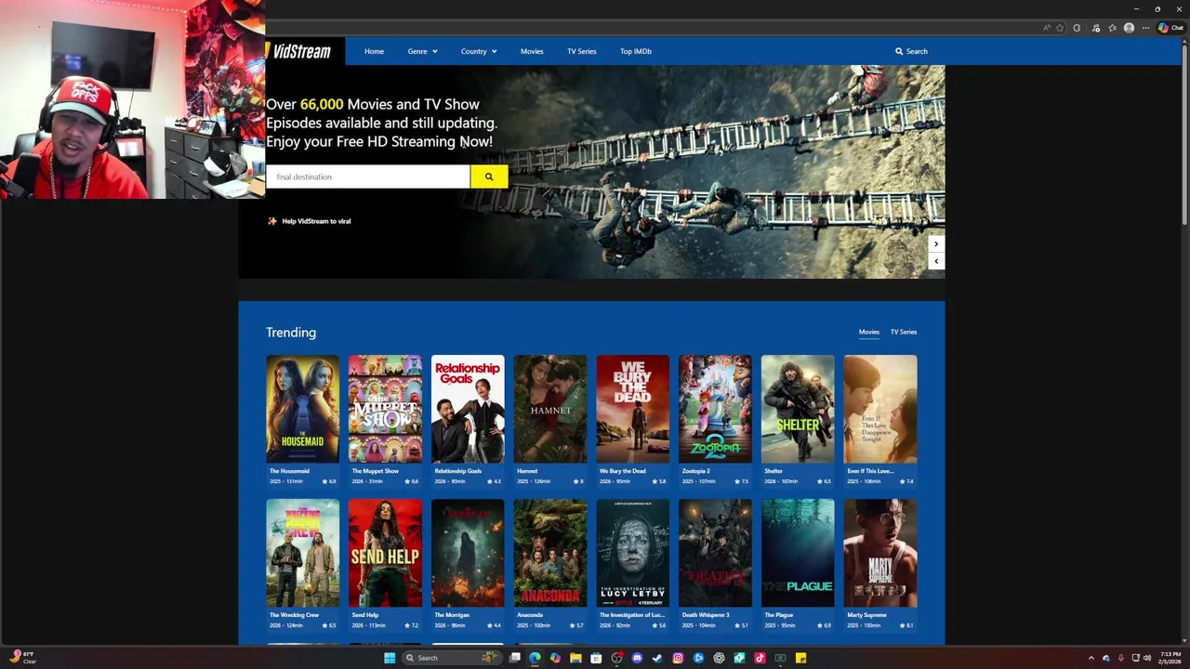Screen dimensions: 1190x669
Task: Click the Help VidStream to viral link
Action: click(316, 221)
